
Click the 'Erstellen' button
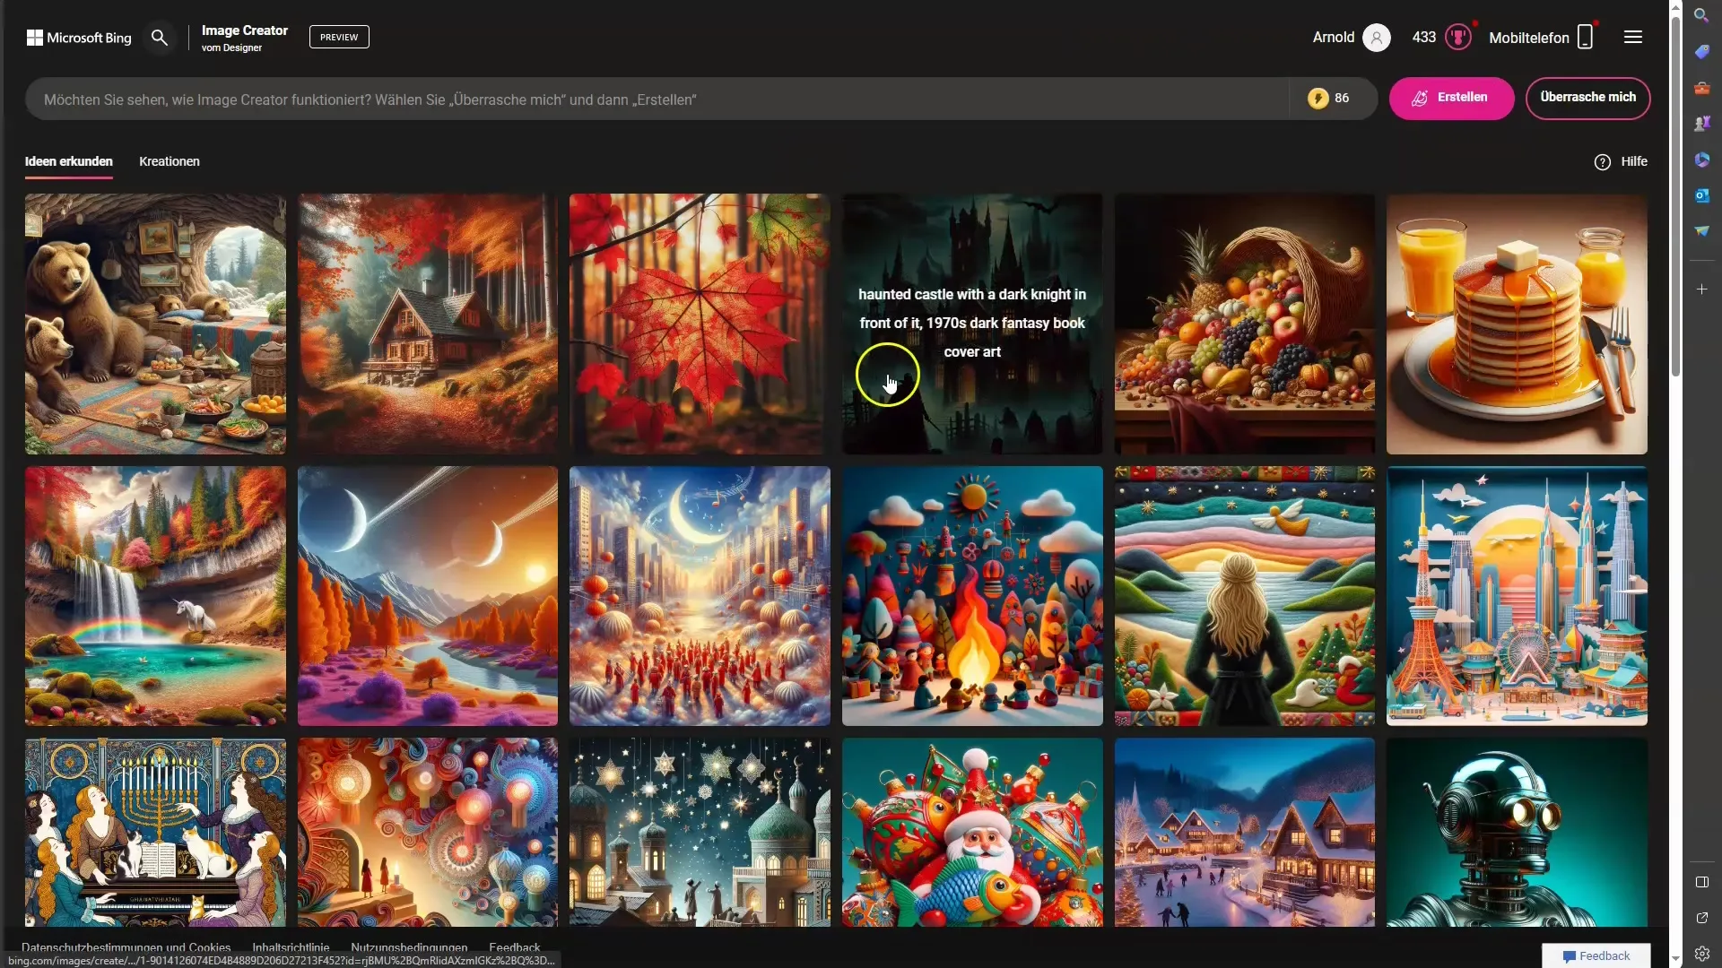pyautogui.click(x=1451, y=98)
